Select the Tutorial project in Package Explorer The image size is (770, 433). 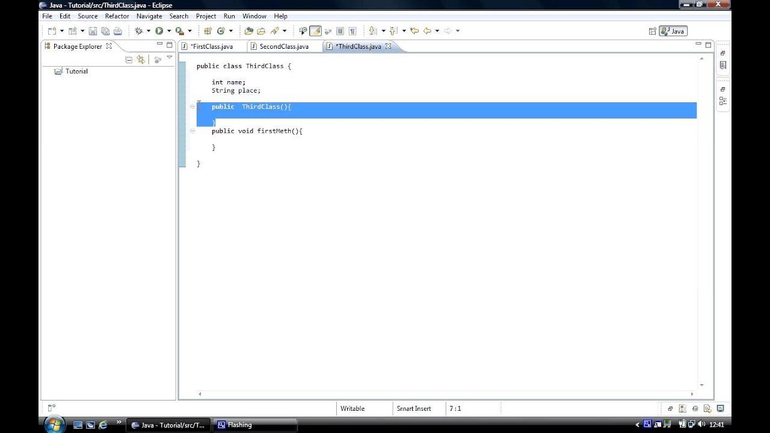coord(76,71)
